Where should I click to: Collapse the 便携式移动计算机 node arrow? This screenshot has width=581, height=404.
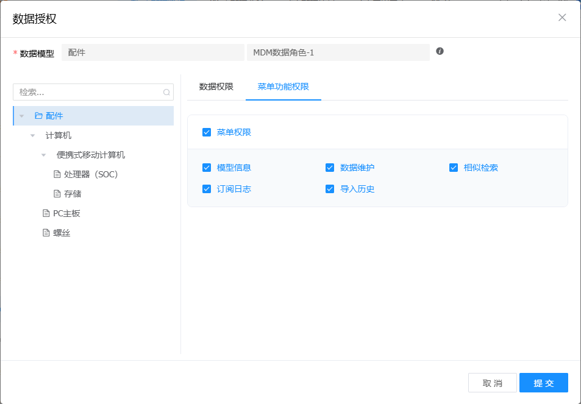(44, 155)
